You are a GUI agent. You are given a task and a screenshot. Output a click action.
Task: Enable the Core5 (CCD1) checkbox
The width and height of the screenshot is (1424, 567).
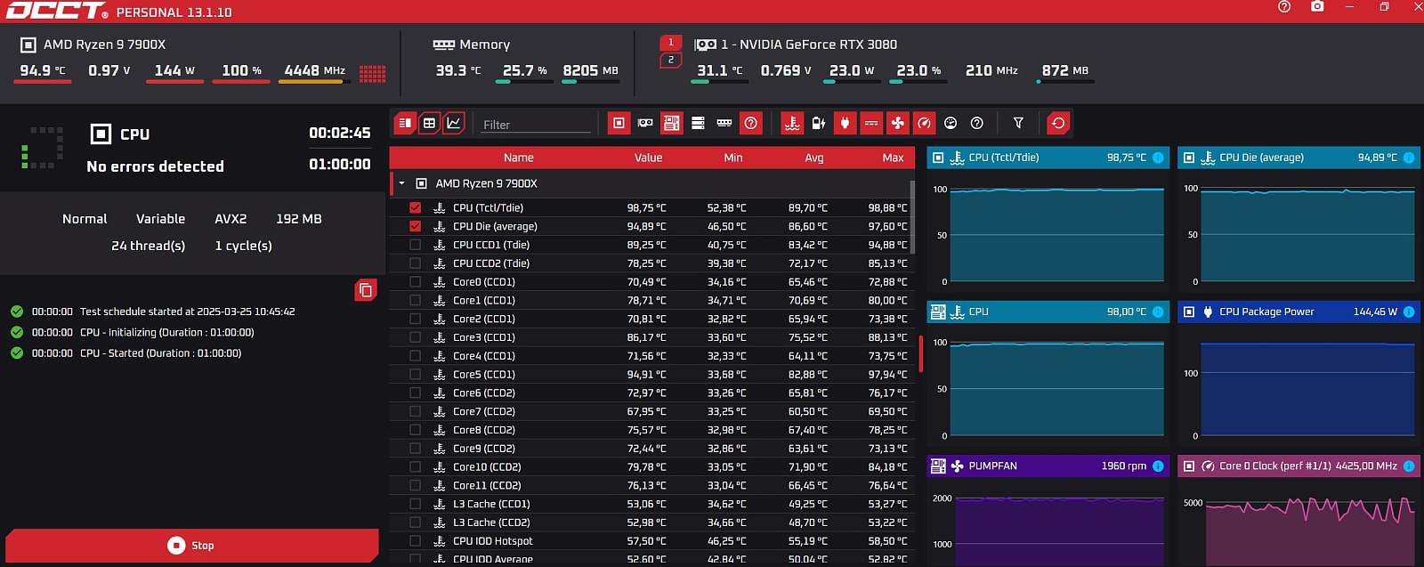[415, 374]
